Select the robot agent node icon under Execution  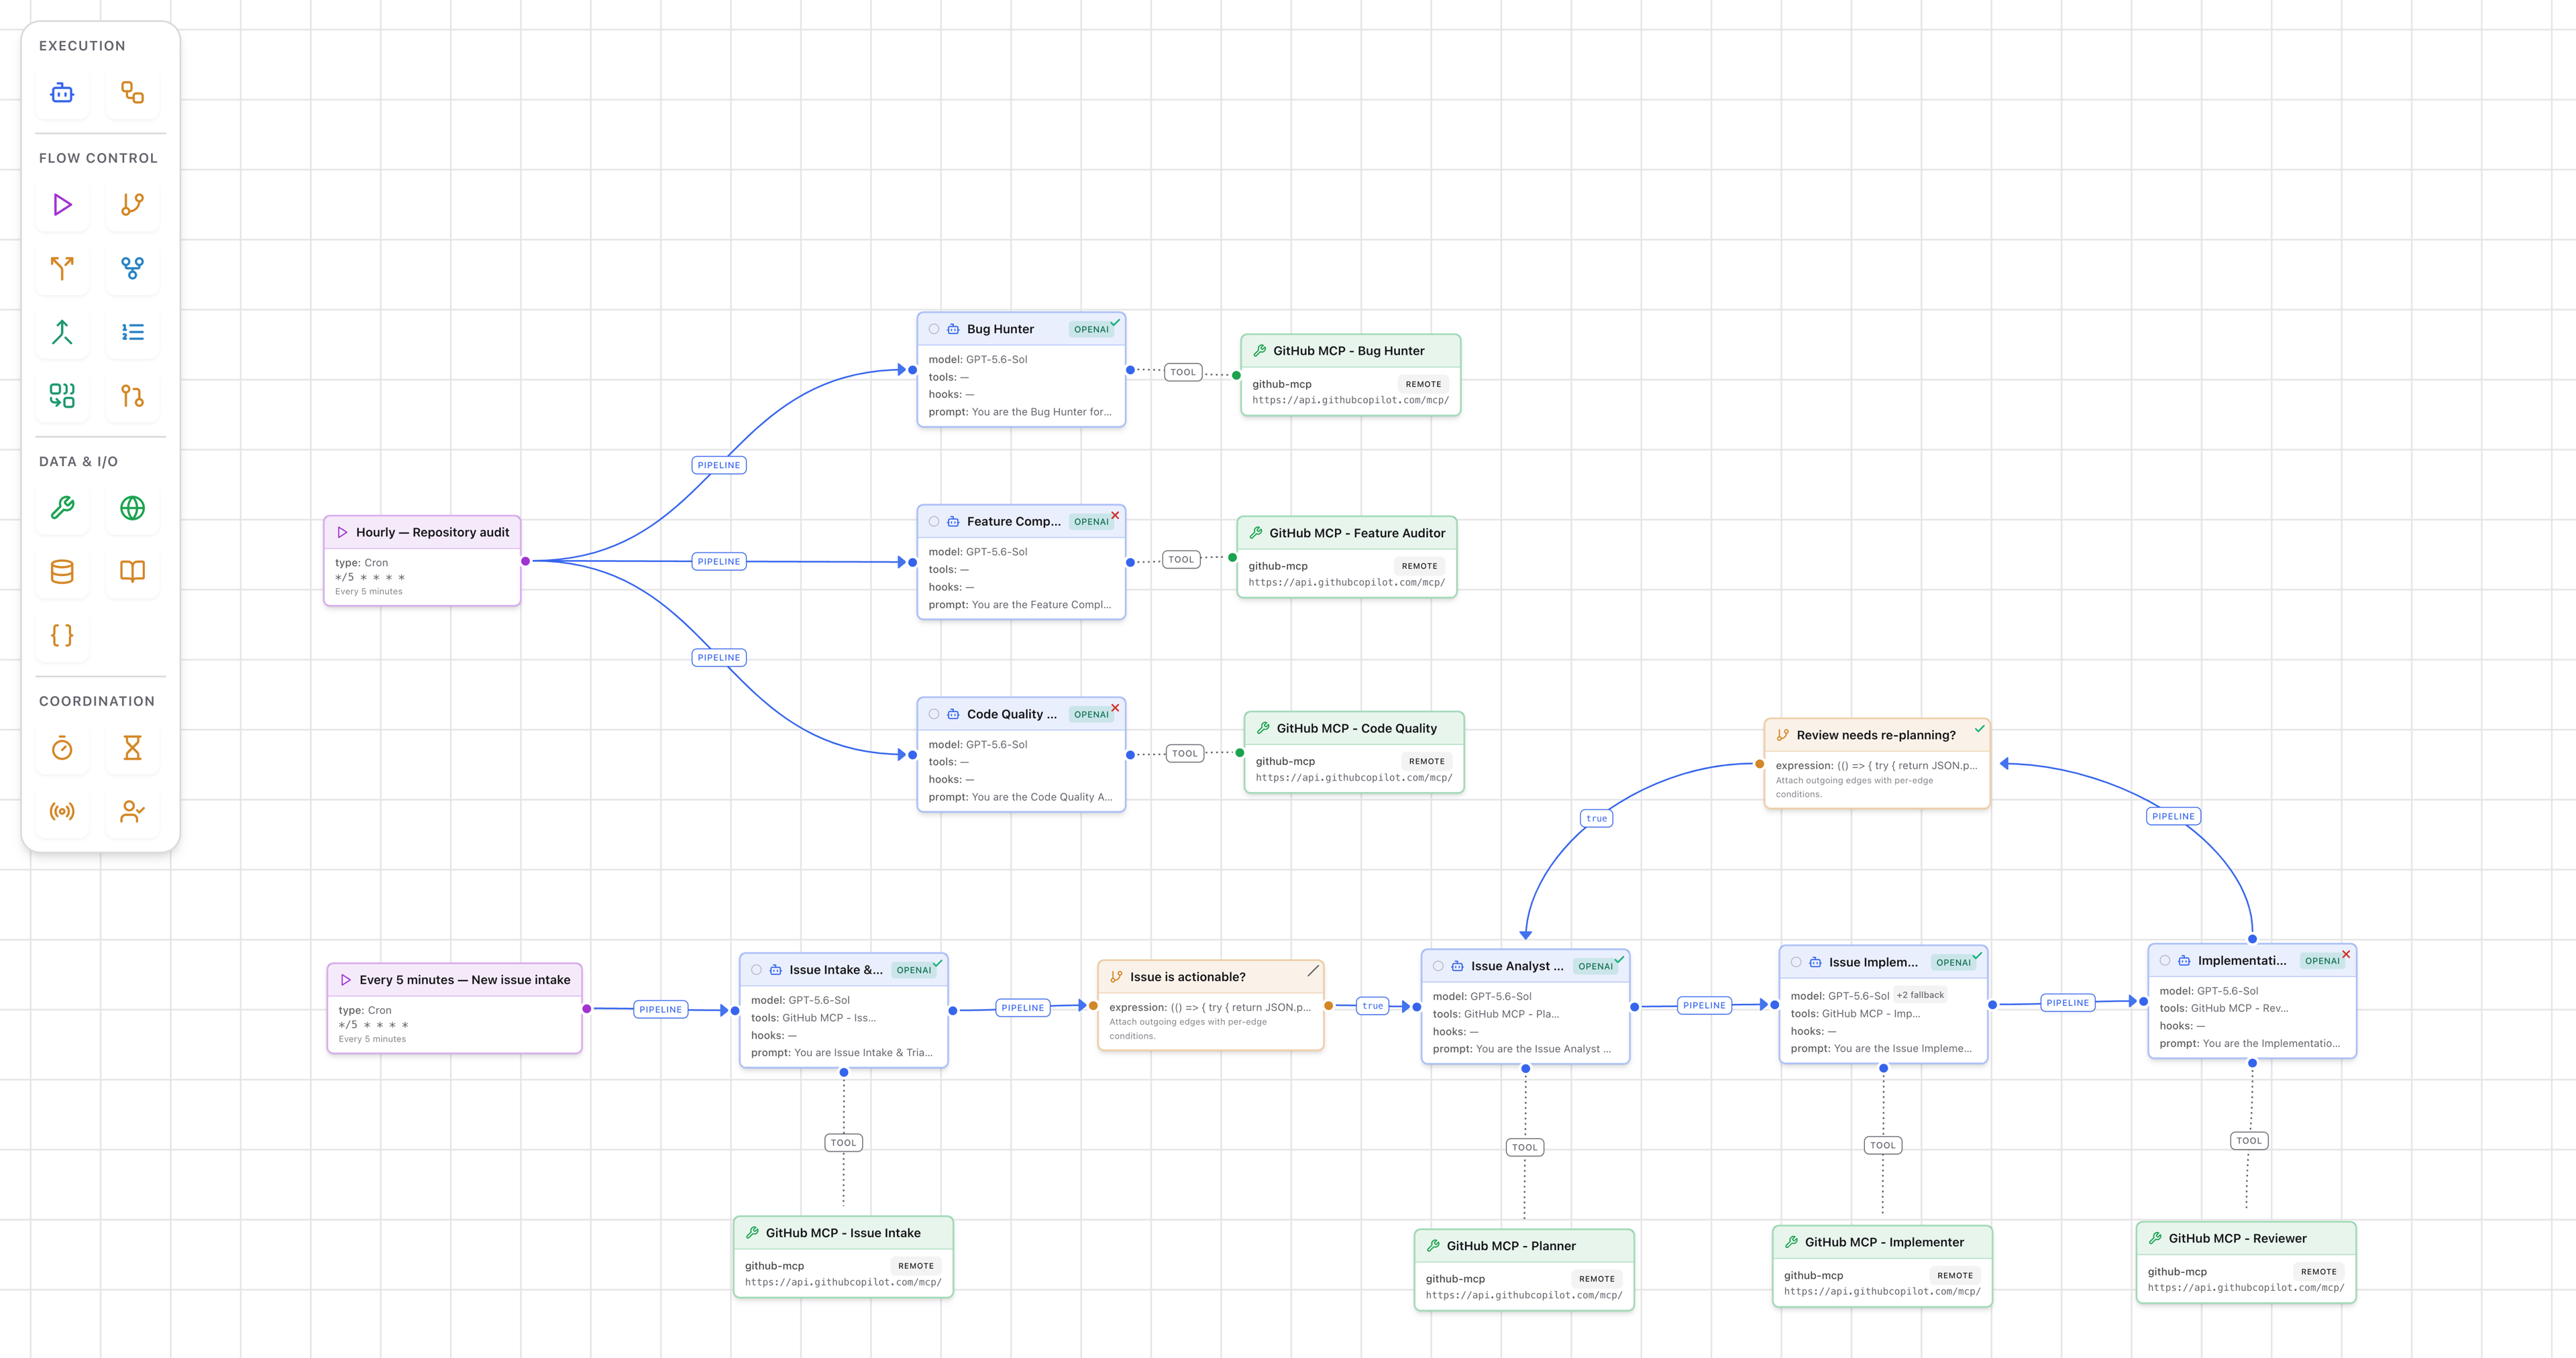click(62, 93)
